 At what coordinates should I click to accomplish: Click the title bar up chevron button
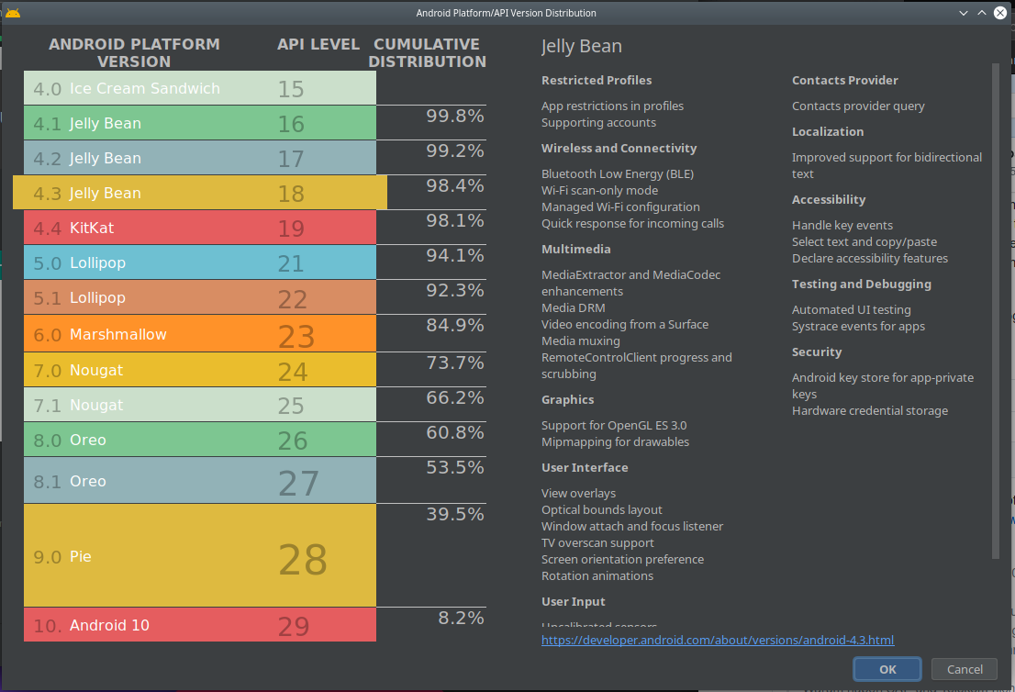[x=981, y=13]
